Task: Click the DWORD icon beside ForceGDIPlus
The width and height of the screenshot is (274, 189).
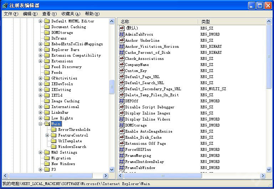Action: pyautogui.click(x=122, y=149)
